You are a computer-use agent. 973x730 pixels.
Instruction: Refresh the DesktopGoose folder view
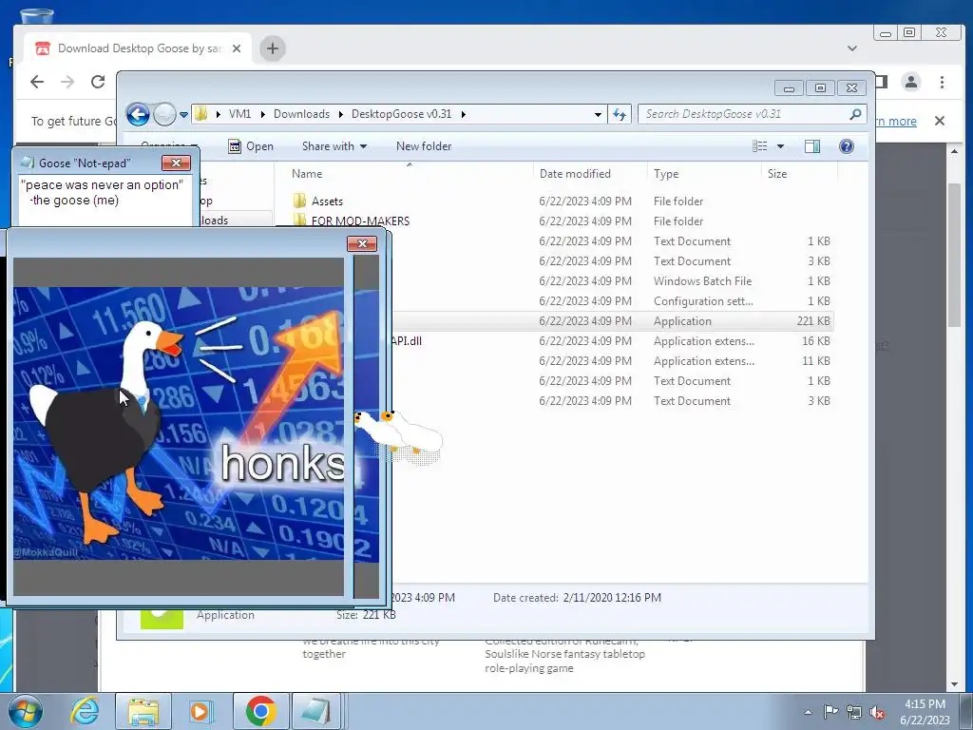(620, 114)
